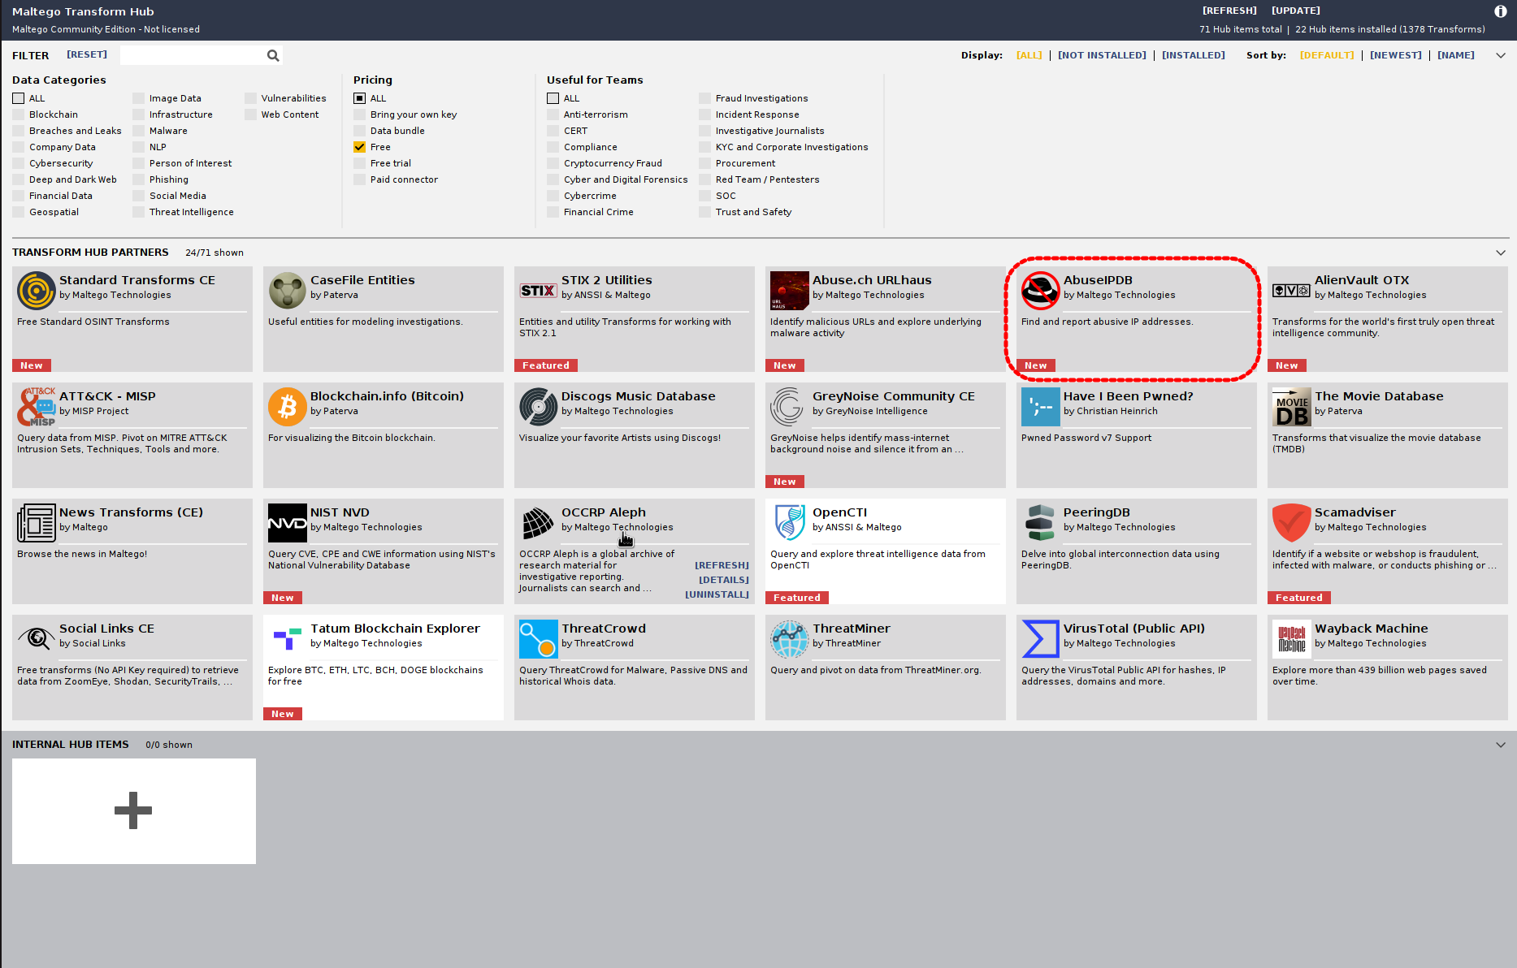
Task: Click the Standard Transforms CE icon
Action: [37, 291]
